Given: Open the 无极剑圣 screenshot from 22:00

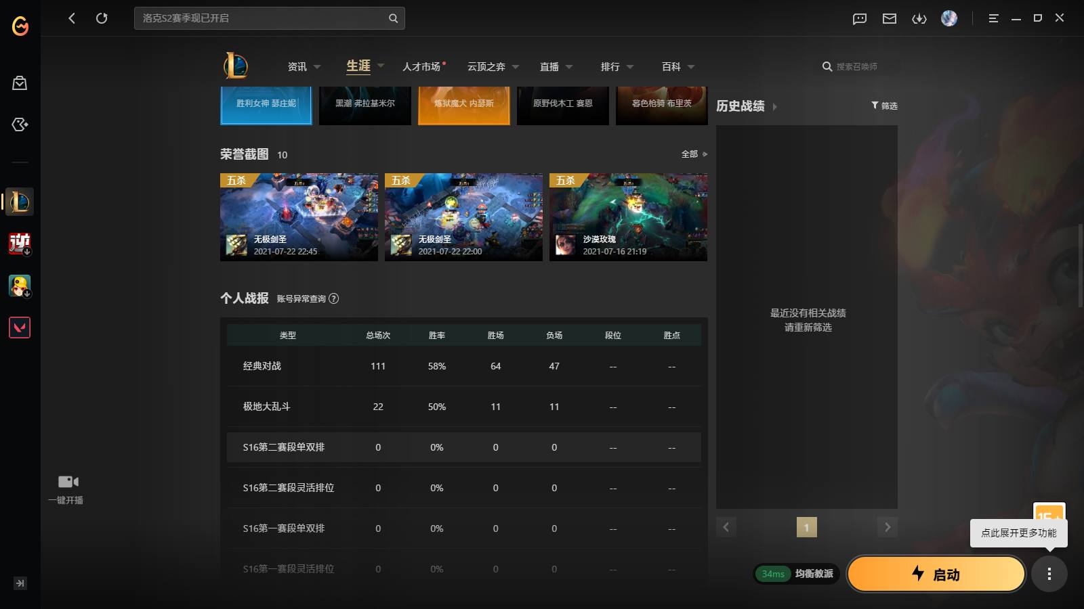Looking at the screenshot, I should point(463,217).
